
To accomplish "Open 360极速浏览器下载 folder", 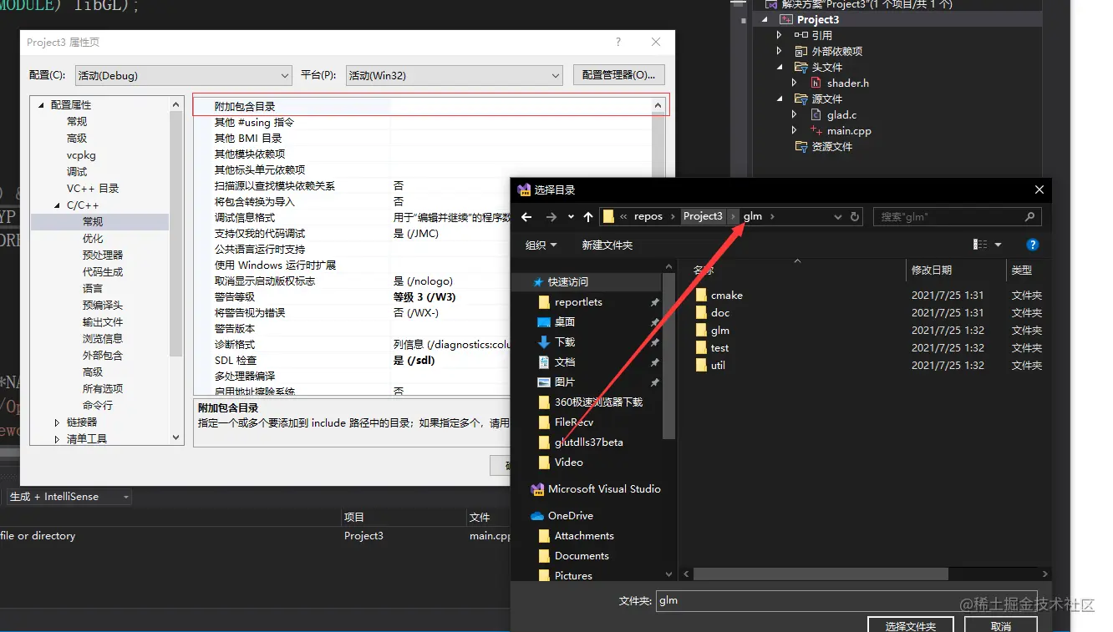I will click(598, 402).
